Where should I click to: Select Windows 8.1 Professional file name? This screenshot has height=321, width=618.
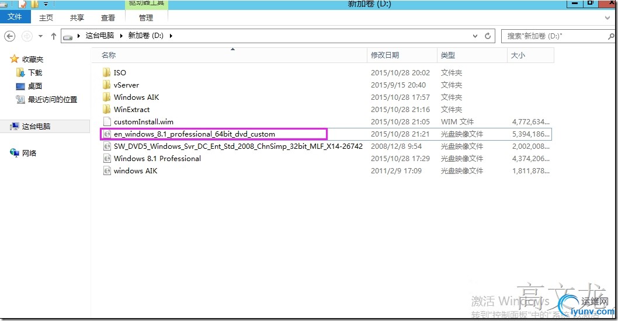(157, 158)
